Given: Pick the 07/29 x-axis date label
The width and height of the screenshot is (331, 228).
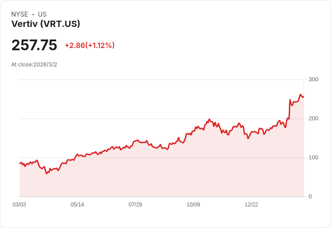Looking at the screenshot, I should (x=135, y=205).
